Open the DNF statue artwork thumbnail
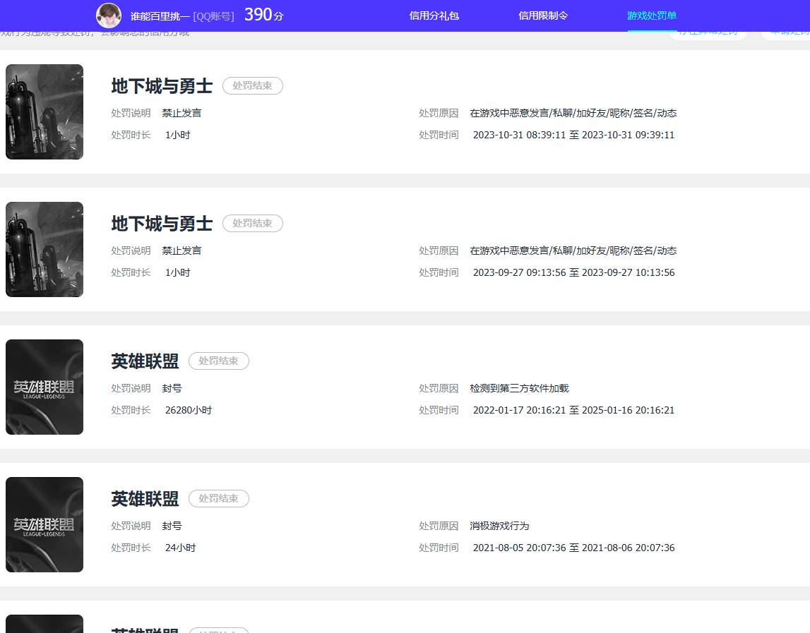 pos(44,111)
